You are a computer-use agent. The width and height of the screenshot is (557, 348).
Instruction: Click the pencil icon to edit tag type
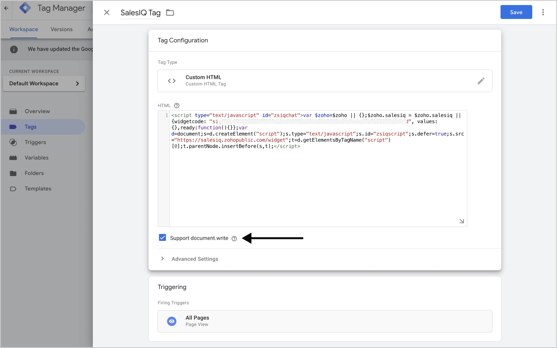[x=481, y=81]
